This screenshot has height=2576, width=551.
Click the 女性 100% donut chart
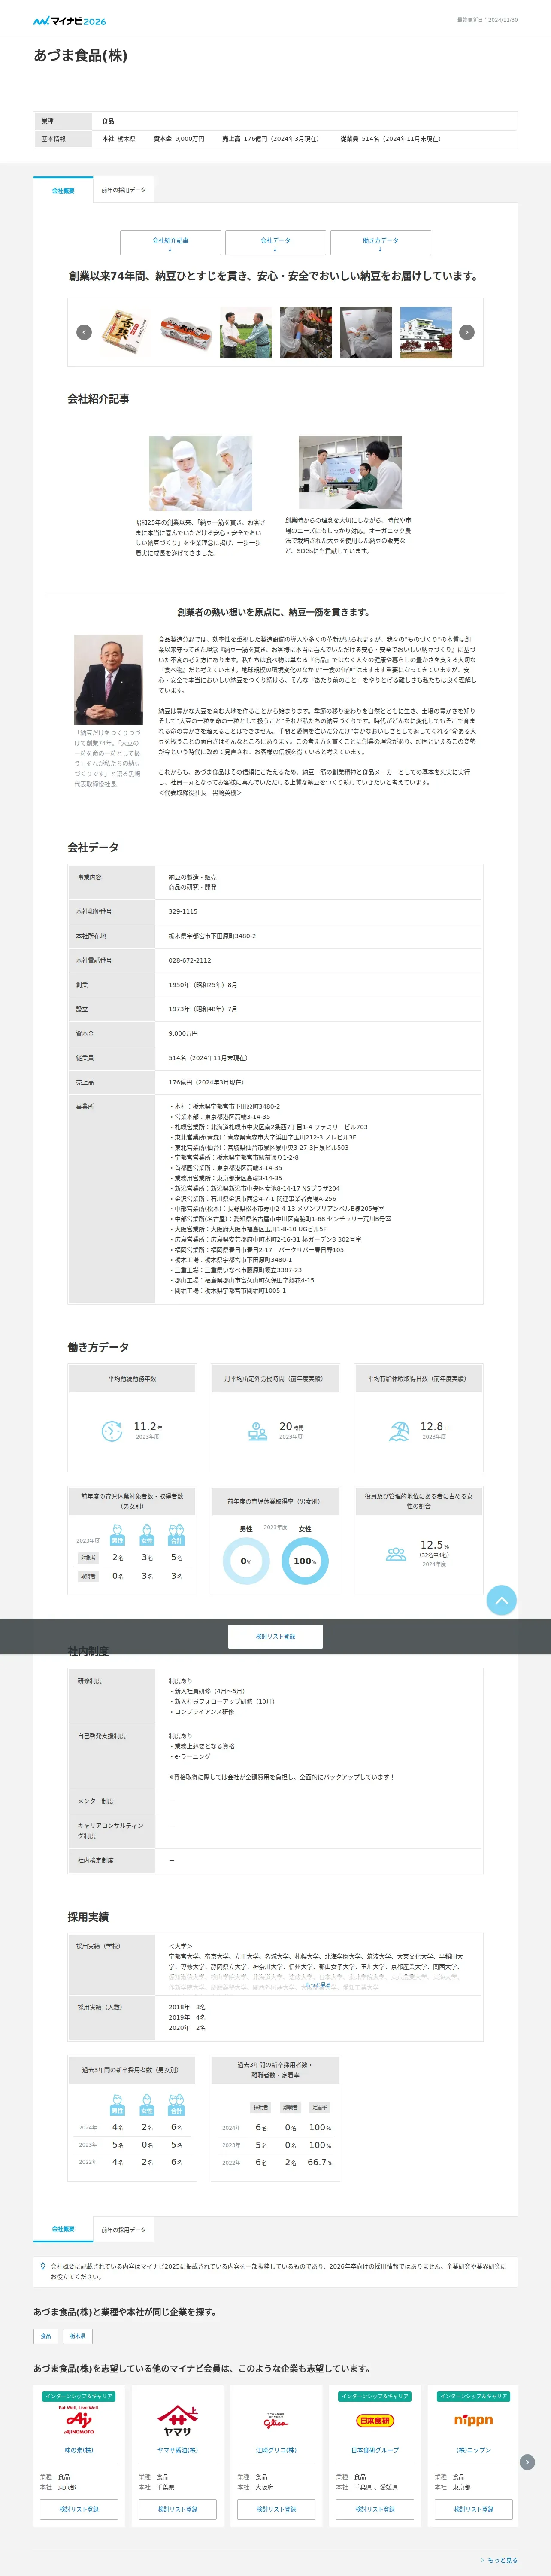pos(305,1561)
